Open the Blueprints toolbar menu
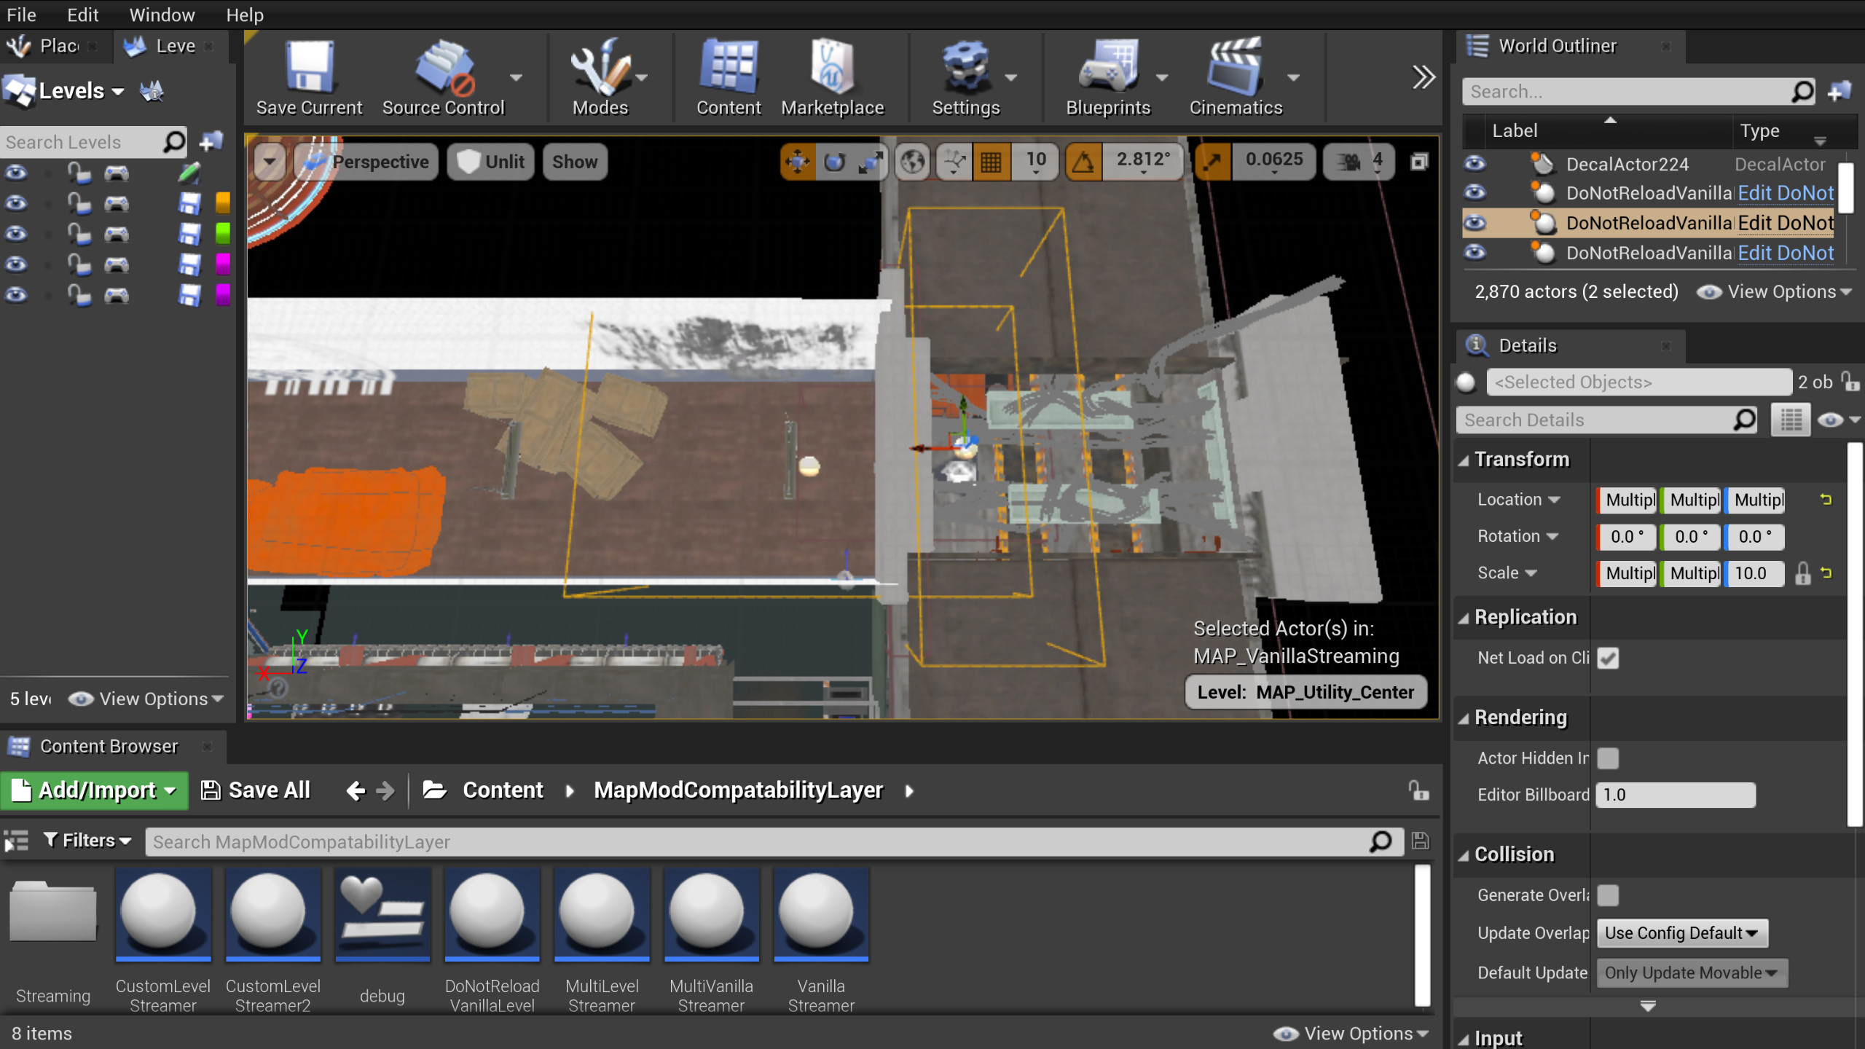 point(1107,76)
